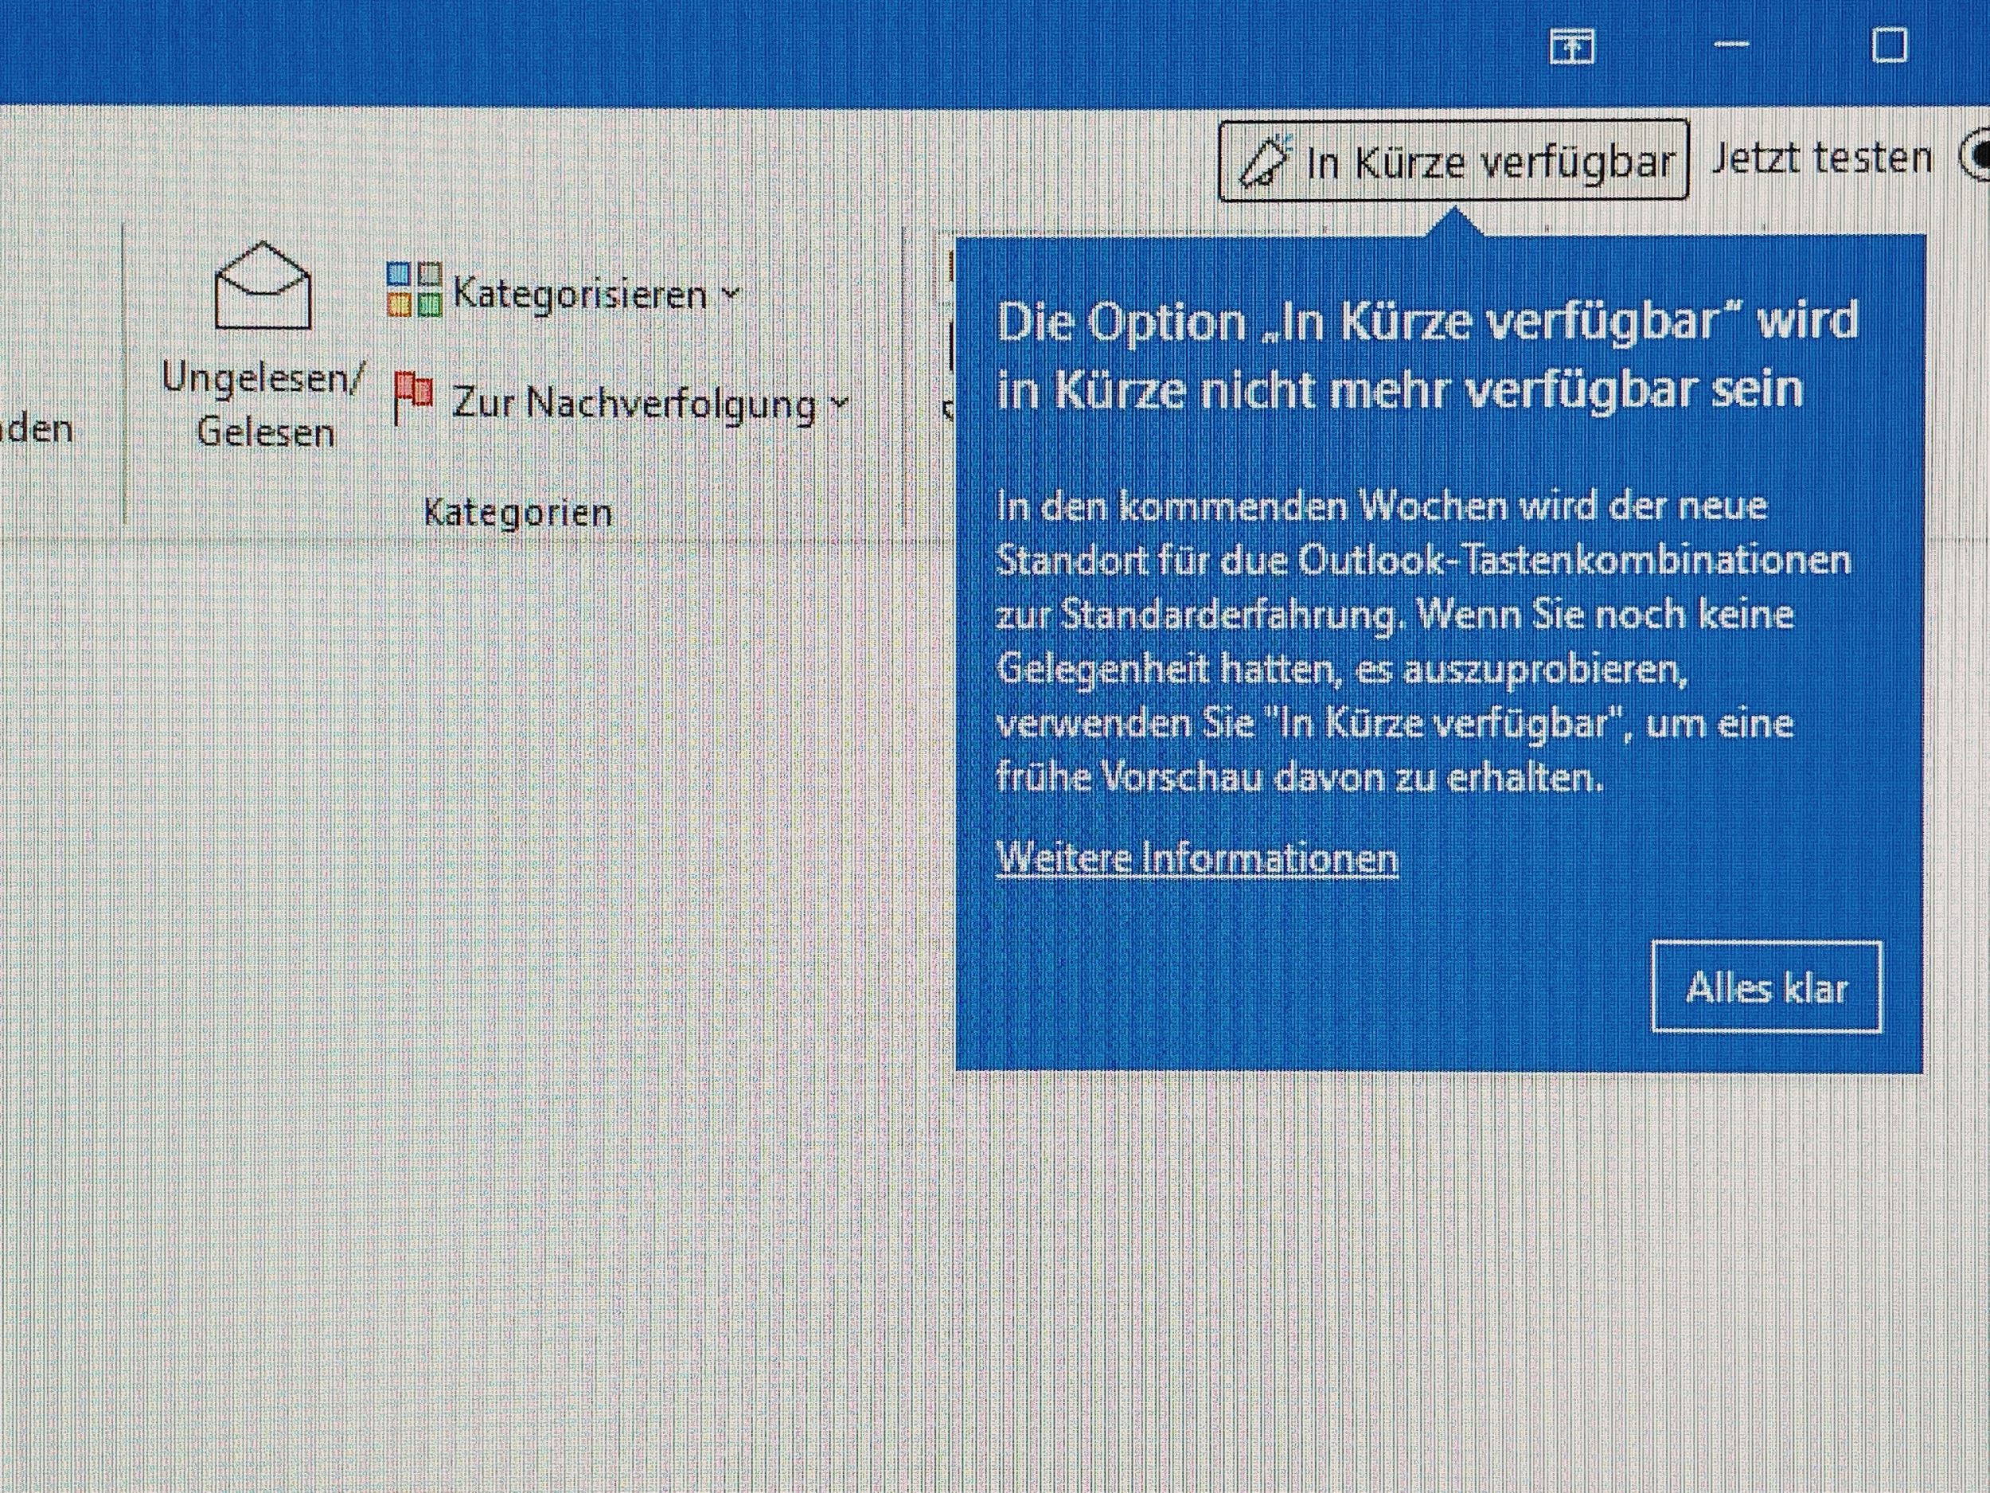This screenshot has width=1990, height=1493.
Task: Minimize the Outlook window
Action: [1731, 44]
